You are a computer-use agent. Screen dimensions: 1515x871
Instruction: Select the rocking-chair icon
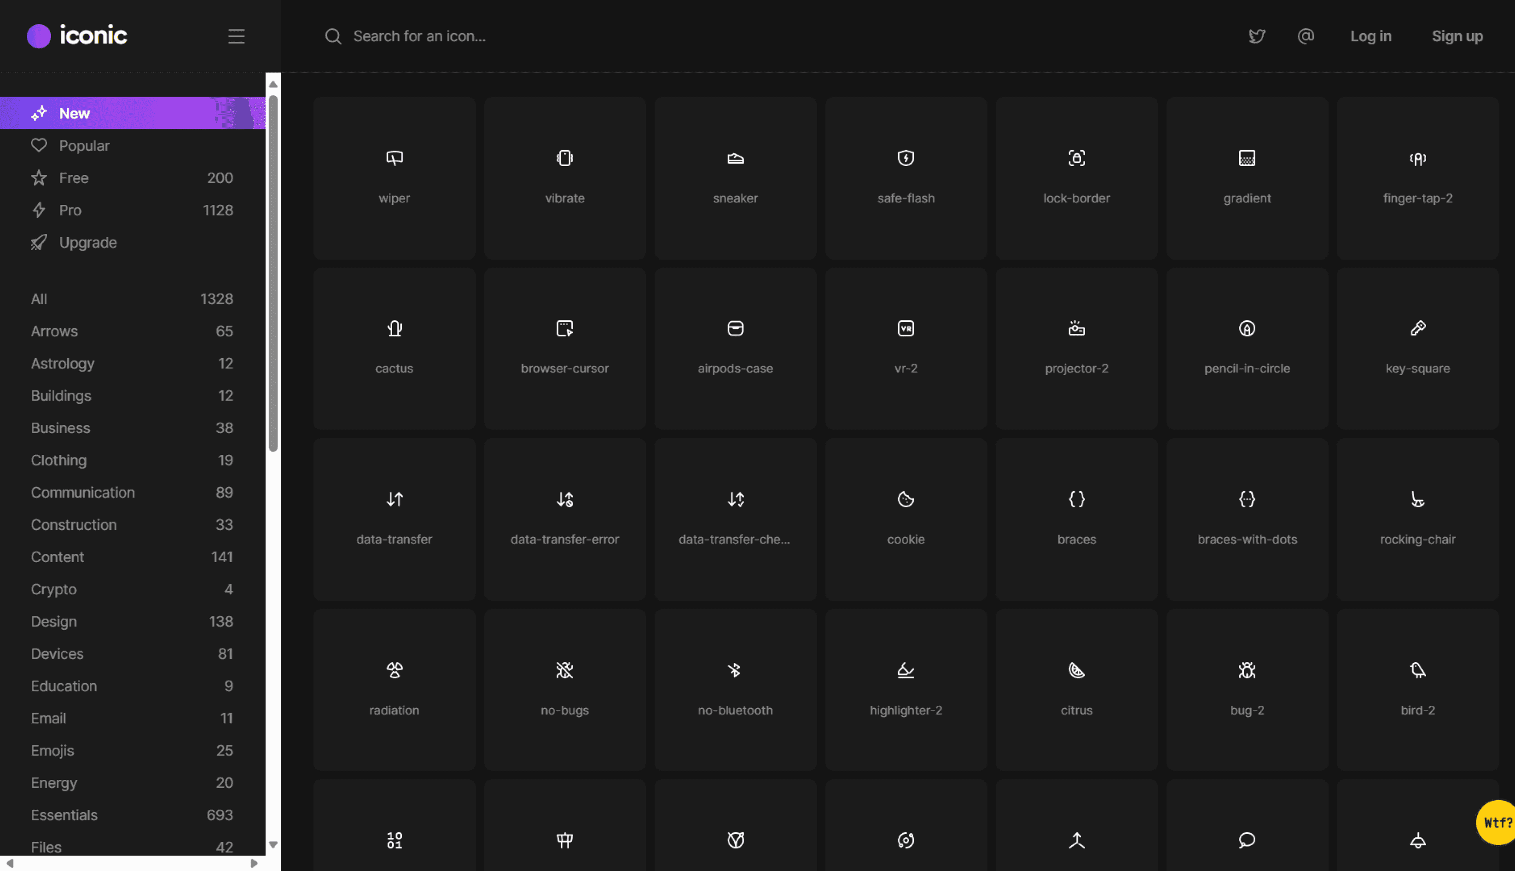[x=1417, y=519]
